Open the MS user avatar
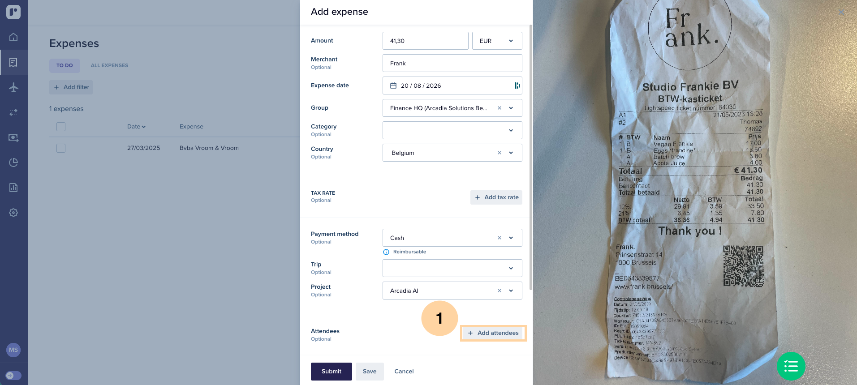857x385 pixels. [13, 350]
